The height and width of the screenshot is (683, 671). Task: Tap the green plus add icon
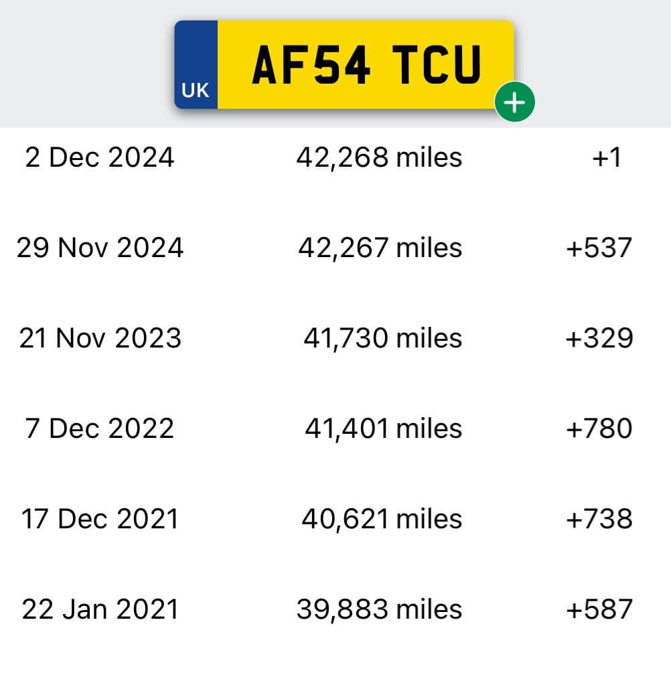tap(514, 102)
